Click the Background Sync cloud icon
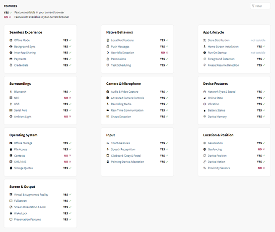The height and width of the screenshot is (232, 275). (x=11, y=47)
